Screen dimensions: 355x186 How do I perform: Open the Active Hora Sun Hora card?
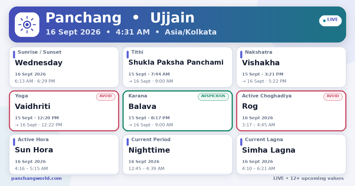(x=64, y=154)
